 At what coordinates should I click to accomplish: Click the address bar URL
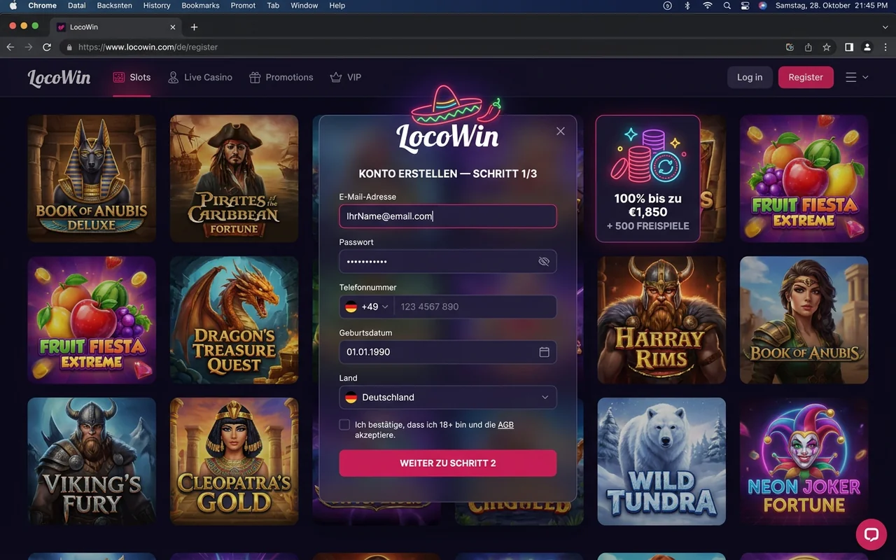pyautogui.click(x=148, y=47)
